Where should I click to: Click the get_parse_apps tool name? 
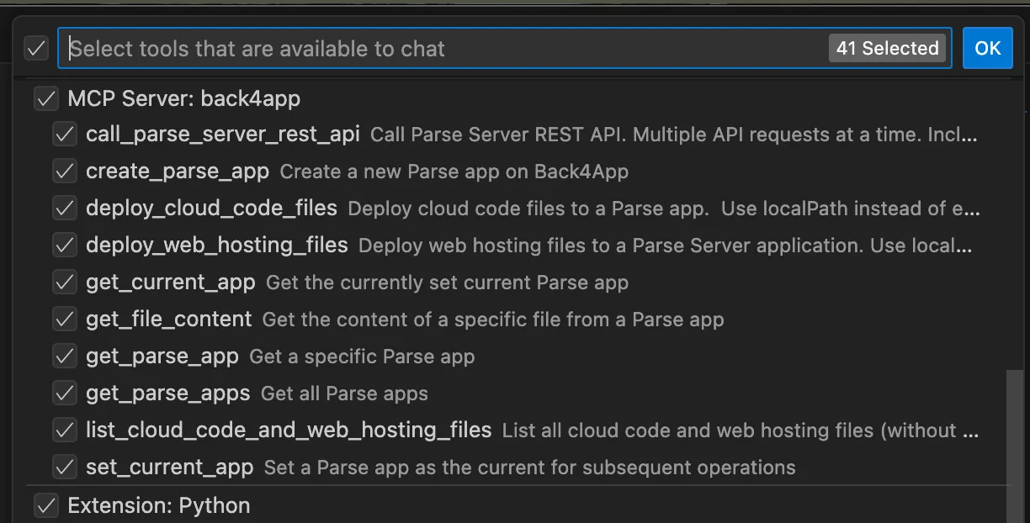click(x=167, y=394)
